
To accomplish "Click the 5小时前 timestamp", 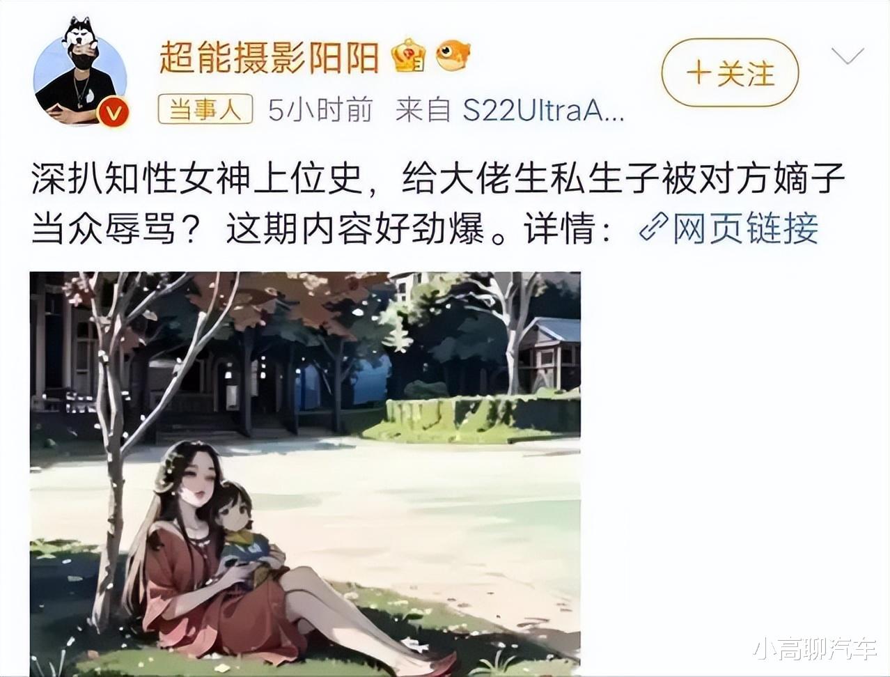I will (x=321, y=109).
